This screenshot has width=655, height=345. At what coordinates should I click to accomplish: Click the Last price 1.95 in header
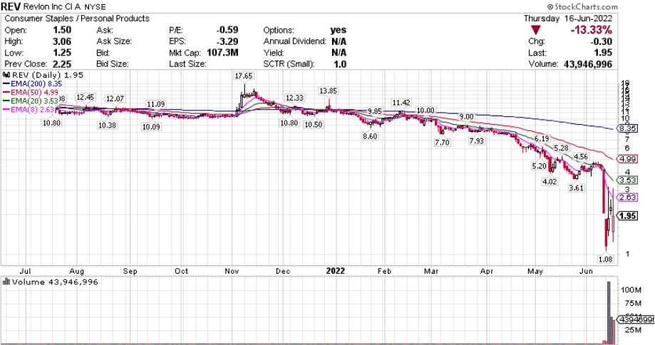tap(603, 53)
